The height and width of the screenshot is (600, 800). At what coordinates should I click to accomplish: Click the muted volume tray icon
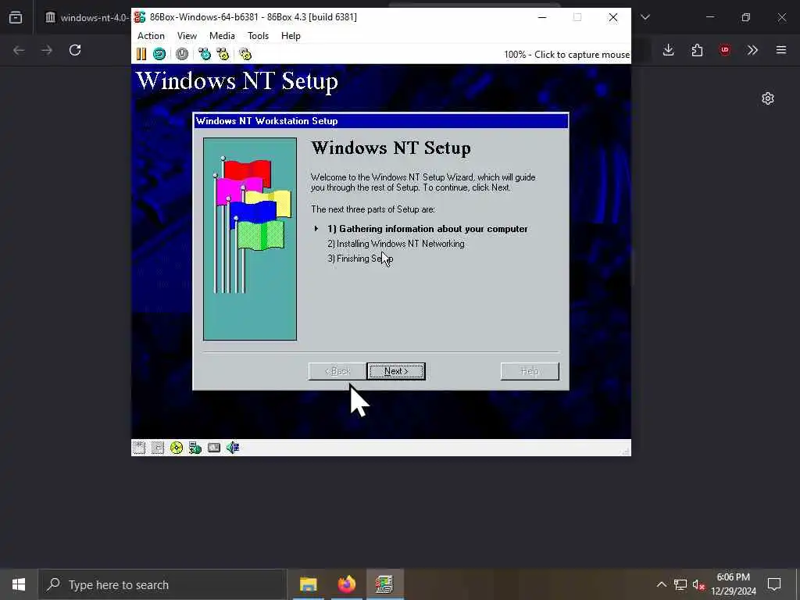pyautogui.click(x=699, y=584)
